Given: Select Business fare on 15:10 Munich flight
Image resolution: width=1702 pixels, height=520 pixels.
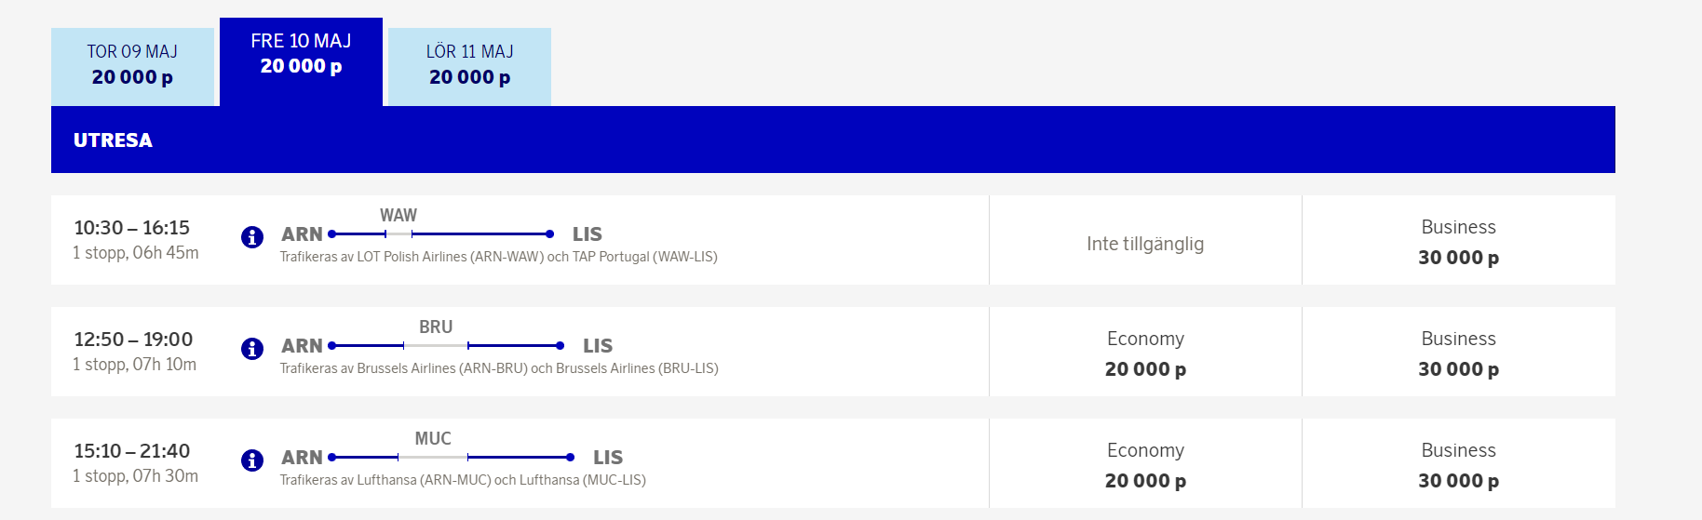Looking at the screenshot, I should tap(1458, 465).
